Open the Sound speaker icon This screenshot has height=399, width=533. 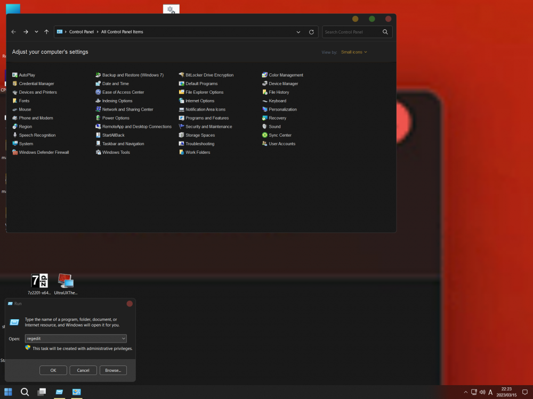[264, 127]
